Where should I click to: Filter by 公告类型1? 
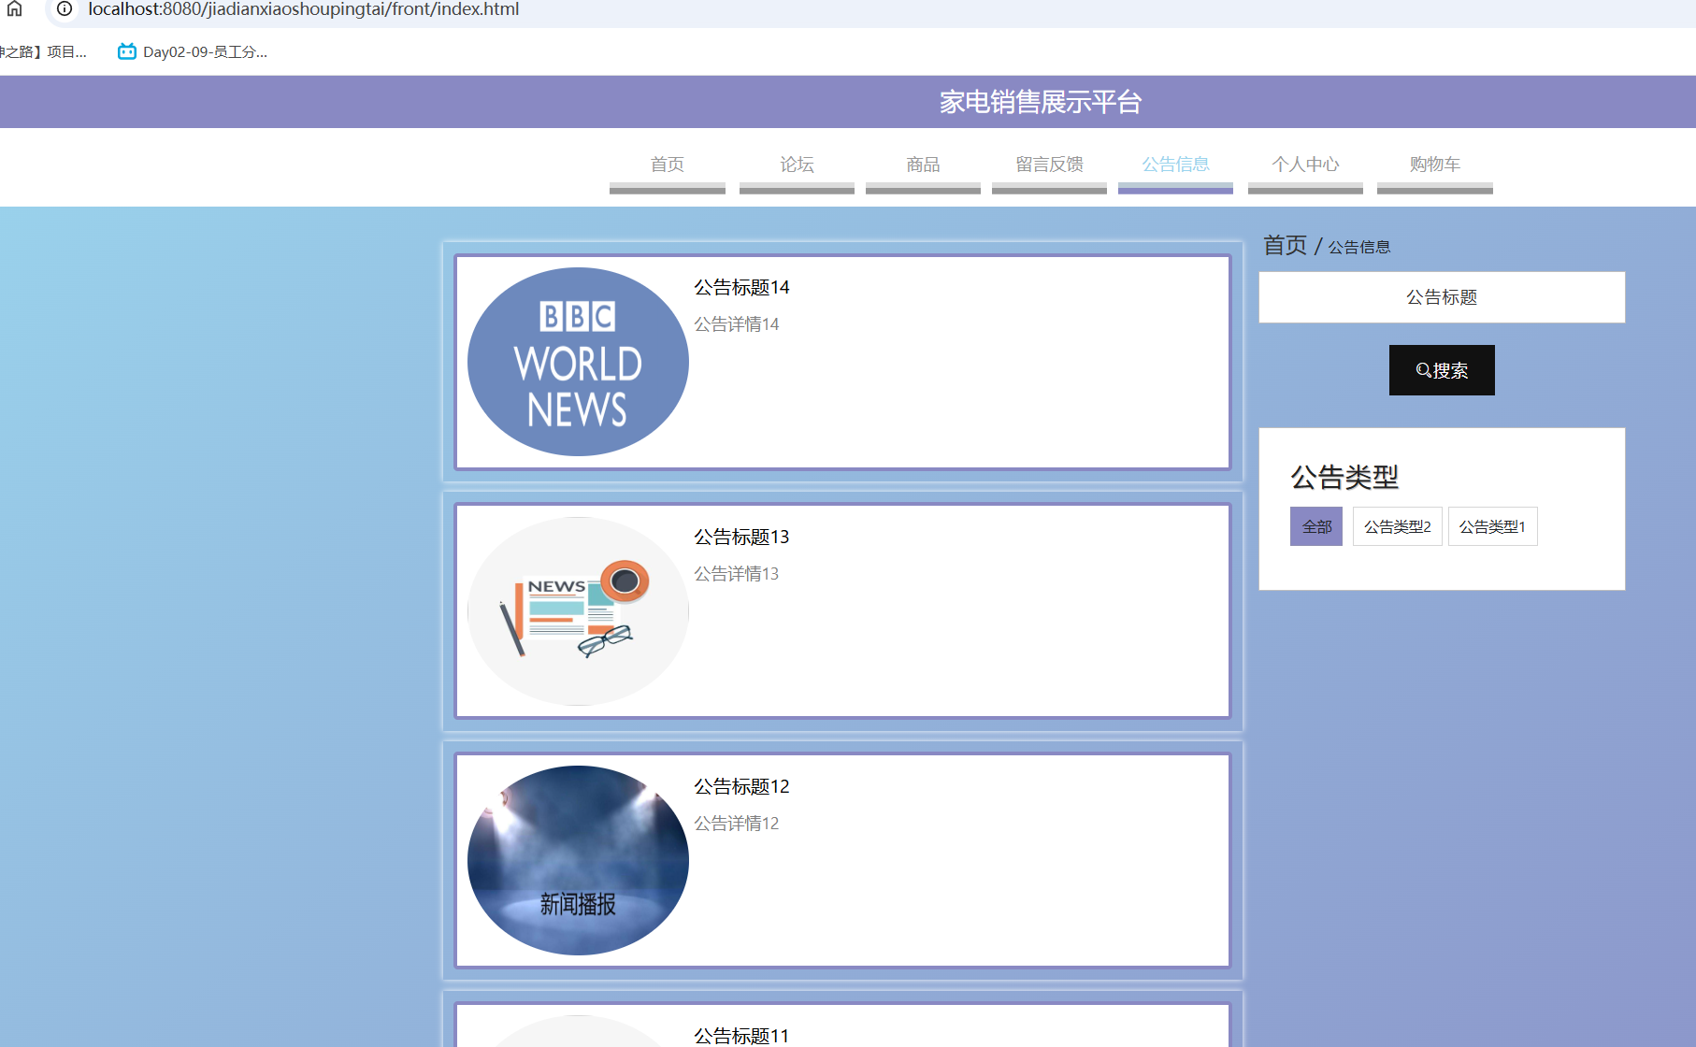pos(1492,526)
